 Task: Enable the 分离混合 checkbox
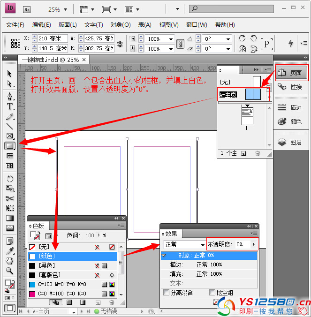click(x=167, y=293)
